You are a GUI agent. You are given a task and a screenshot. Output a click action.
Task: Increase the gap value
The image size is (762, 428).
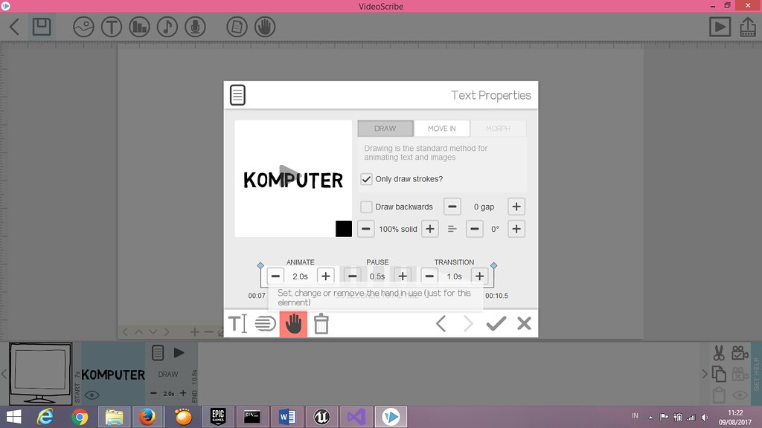point(516,207)
